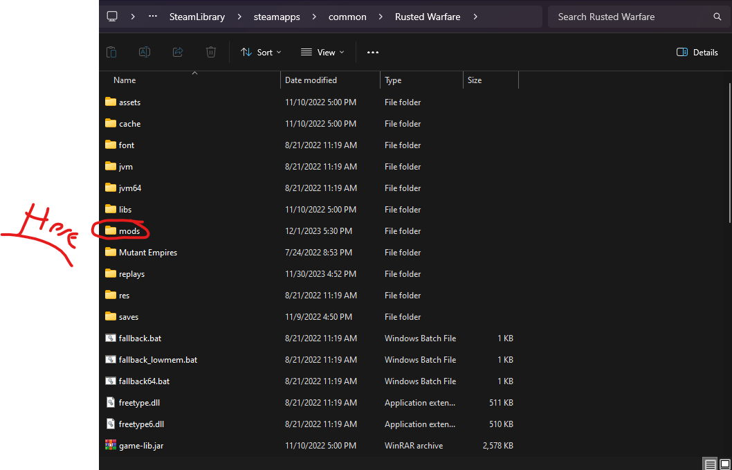The width and height of the screenshot is (732, 470).
Task: Click the Paste clipboard icon
Action: pos(111,52)
